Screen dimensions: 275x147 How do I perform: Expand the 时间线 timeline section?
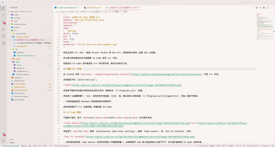(12, 143)
